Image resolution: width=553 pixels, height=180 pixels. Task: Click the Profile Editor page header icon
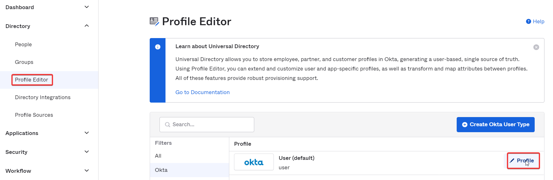coord(154,21)
